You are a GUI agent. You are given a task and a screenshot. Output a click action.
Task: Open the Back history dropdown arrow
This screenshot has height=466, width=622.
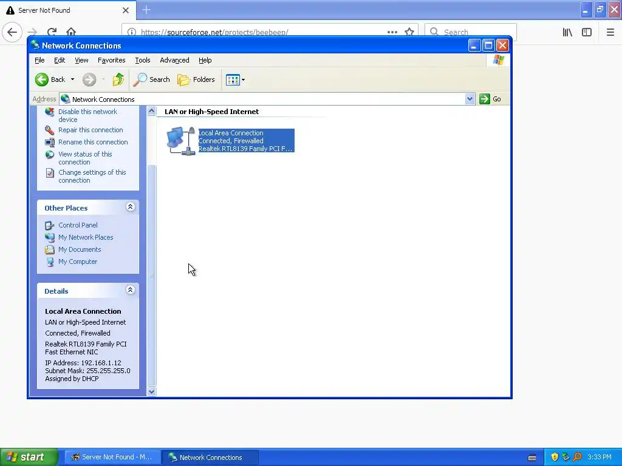(x=73, y=79)
